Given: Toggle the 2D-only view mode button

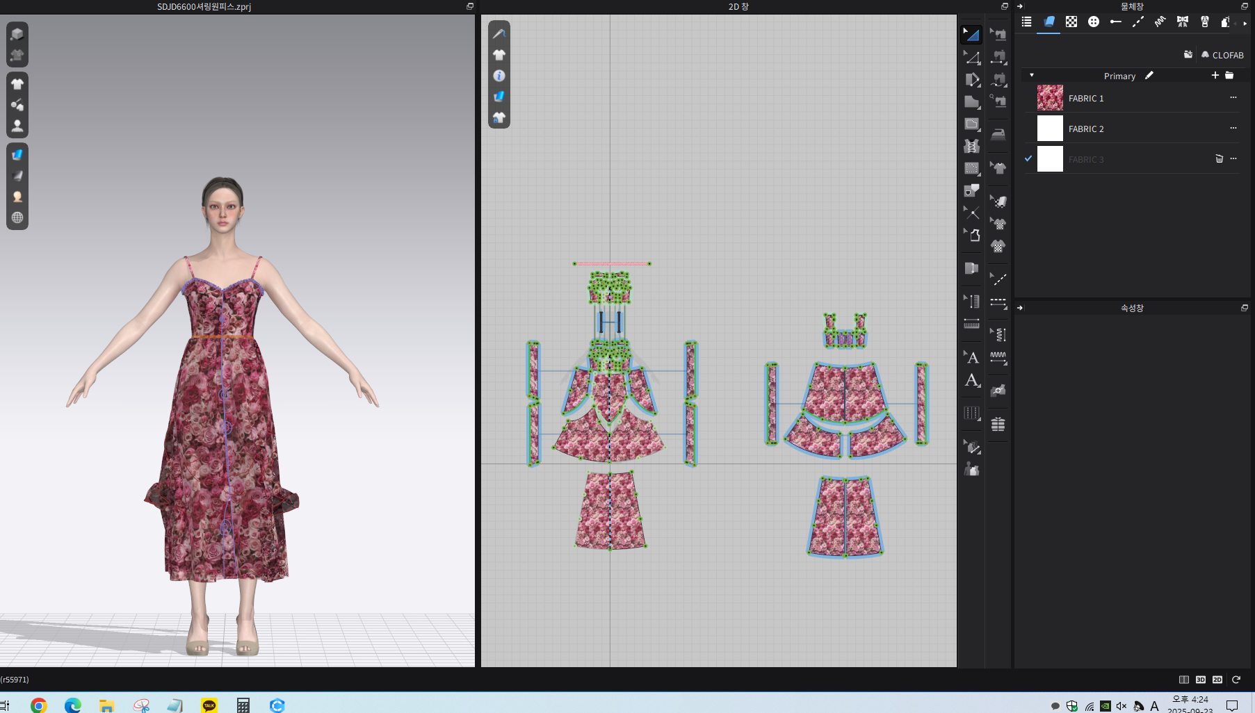Looking at the screenshot, I should coord(1217,680).
